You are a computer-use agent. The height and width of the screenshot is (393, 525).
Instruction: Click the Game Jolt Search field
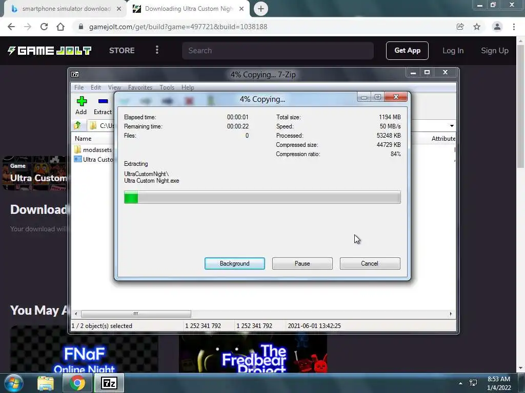pyautogui.click(x=278, y=51)
